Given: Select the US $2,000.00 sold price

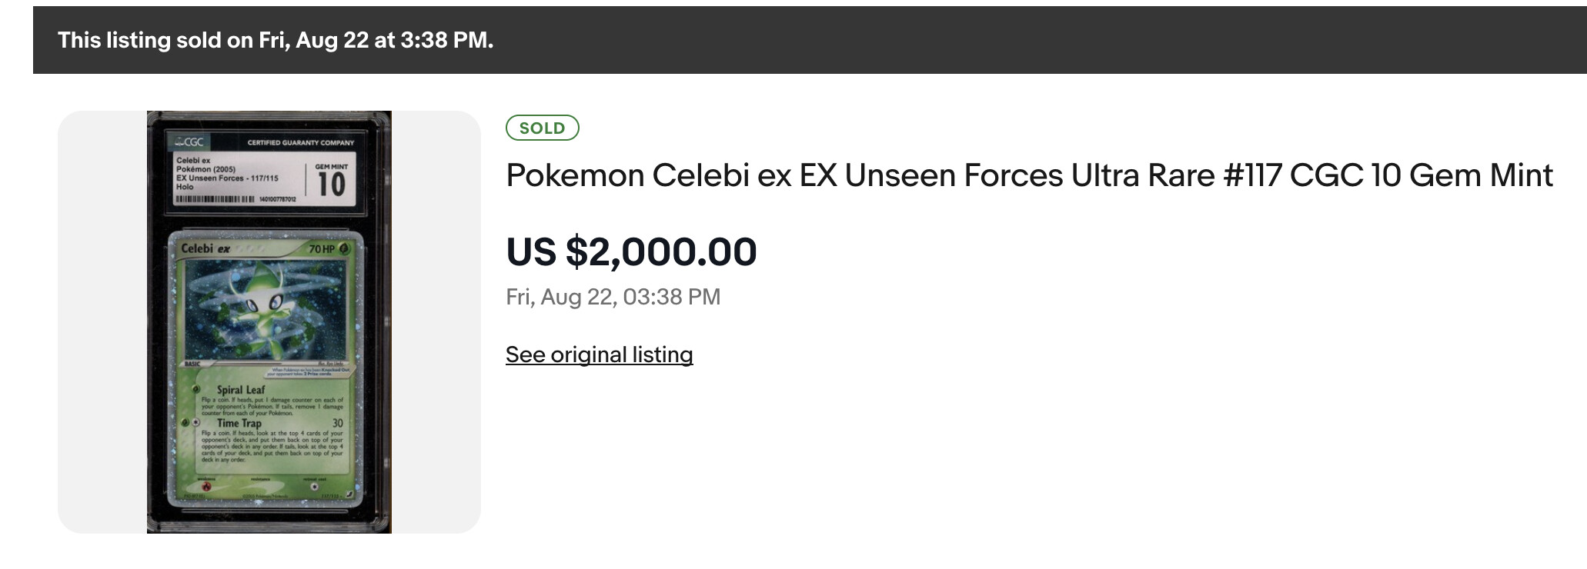Looking at the screenshot, I should tap(631, 252).
